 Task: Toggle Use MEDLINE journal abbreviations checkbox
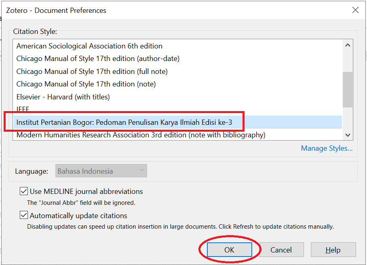tap(24, 191)
